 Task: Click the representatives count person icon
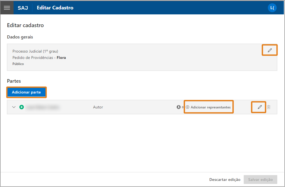[179, 107]
